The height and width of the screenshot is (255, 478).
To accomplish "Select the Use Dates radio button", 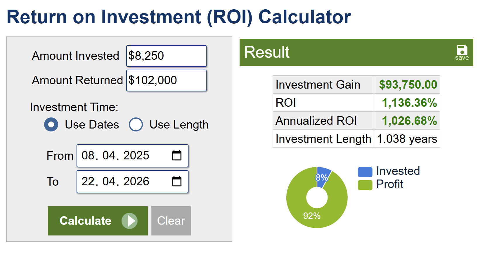I will click(x=51, y=125).
